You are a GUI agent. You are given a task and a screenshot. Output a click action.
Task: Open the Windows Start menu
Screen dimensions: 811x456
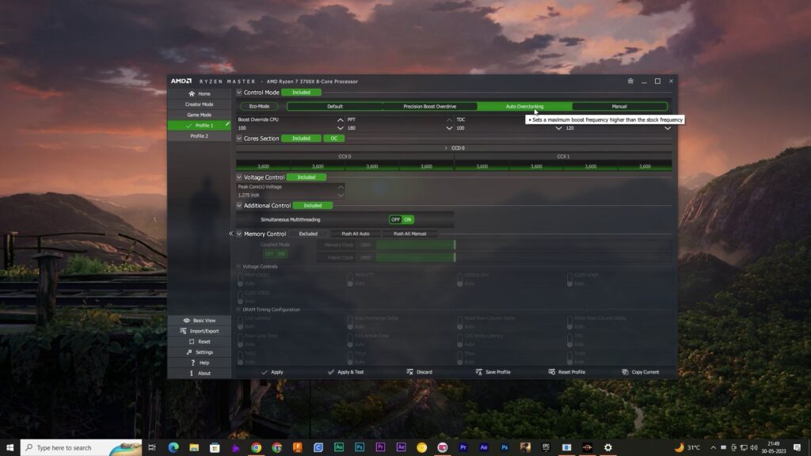coord(10,448)
